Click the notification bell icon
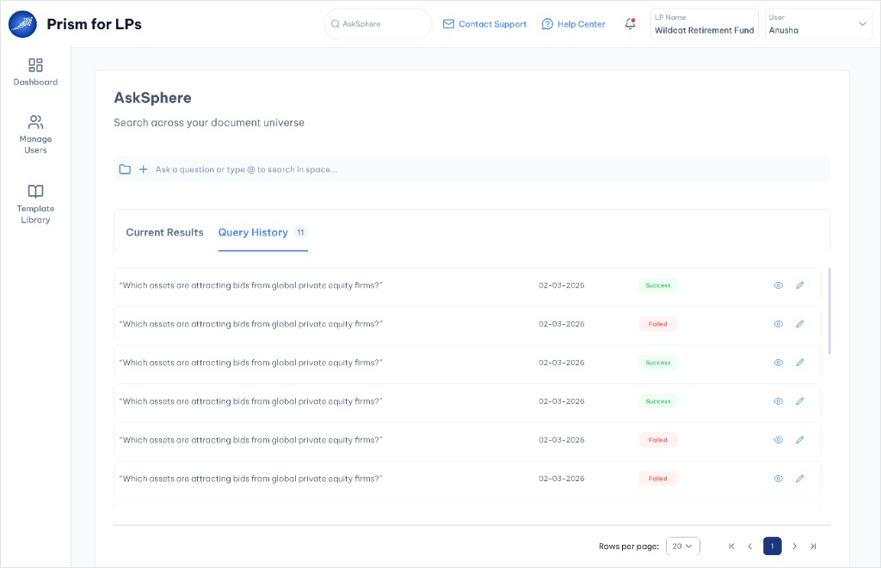Screen dimensions: 881x568 click(630, 23)
